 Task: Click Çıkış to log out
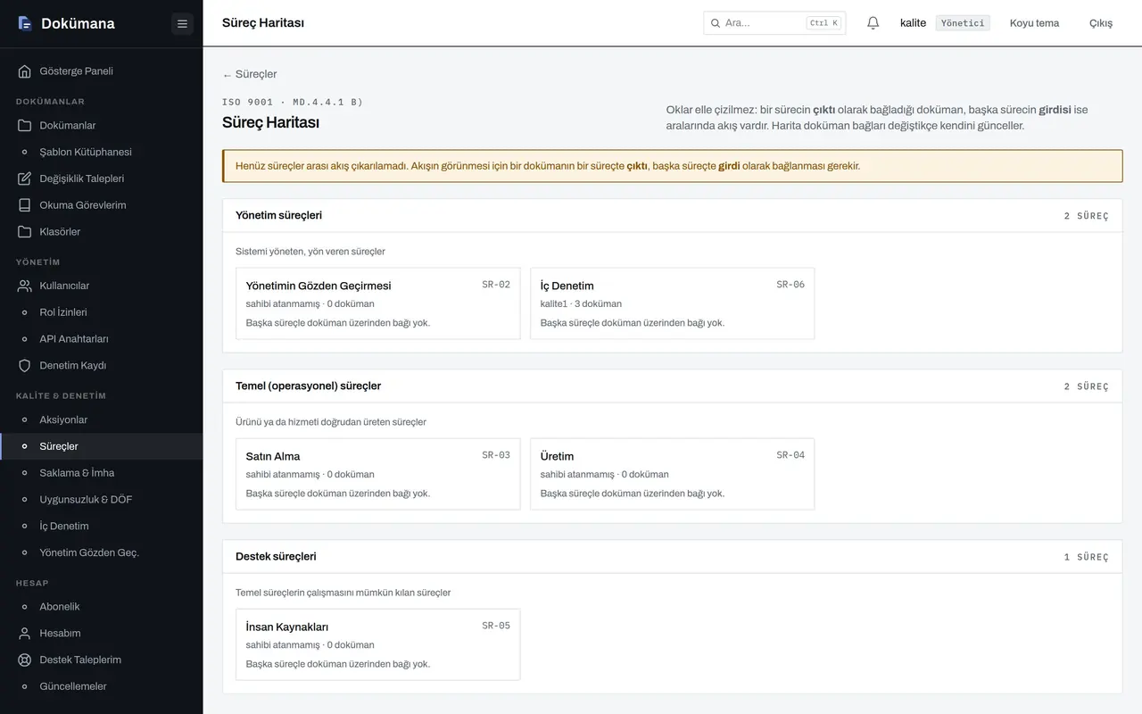click(1101, 23)
